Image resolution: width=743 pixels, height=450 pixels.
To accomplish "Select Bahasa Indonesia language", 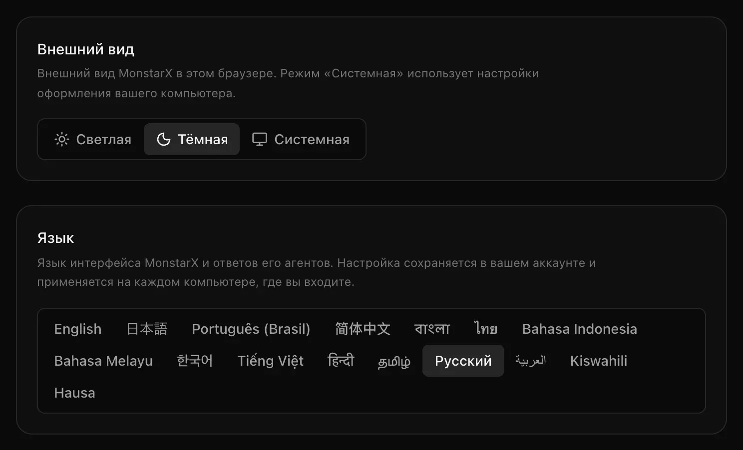I will (580, 329).
